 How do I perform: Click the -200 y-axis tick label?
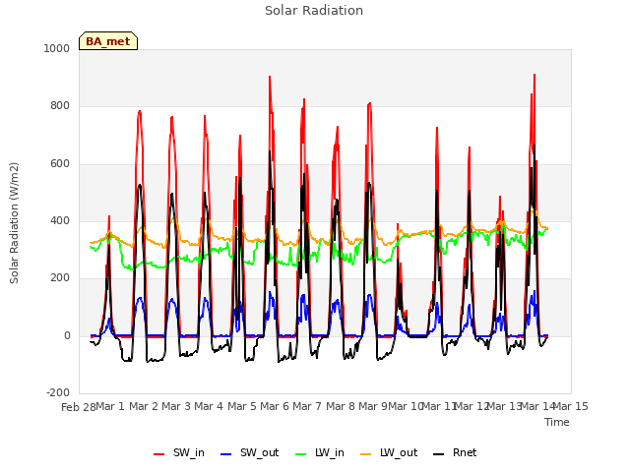[x=58, y=392]
